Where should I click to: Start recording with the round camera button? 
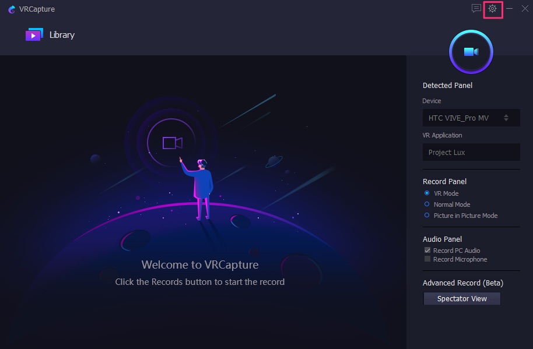471,52
